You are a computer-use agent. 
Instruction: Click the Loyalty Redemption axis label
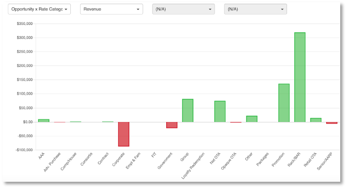(x=193, y=166)
